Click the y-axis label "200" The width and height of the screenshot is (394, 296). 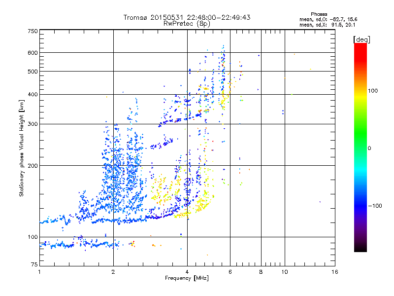tap(33, 166)
